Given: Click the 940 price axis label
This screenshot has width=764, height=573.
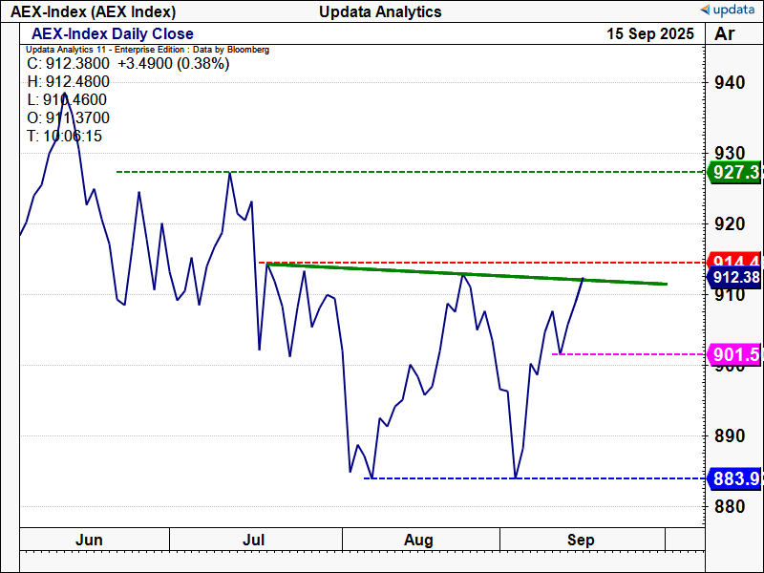Looking at the screenshot, I should [730, 83].
